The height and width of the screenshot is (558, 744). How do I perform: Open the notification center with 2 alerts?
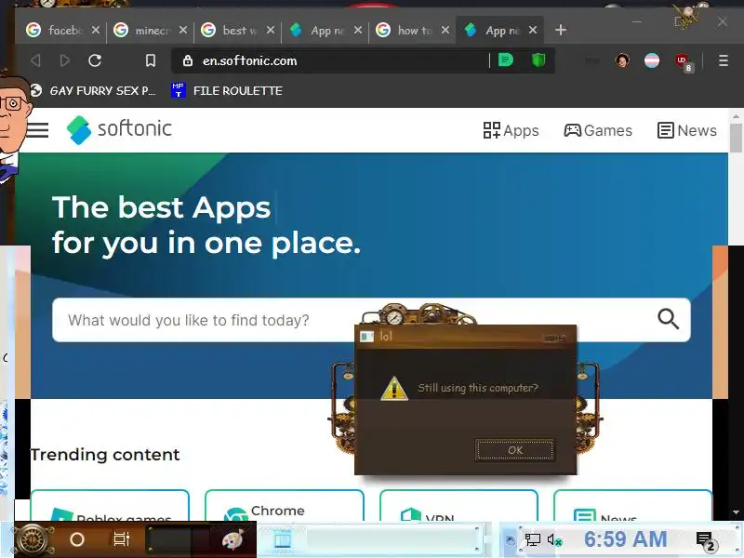pos(705,541)
